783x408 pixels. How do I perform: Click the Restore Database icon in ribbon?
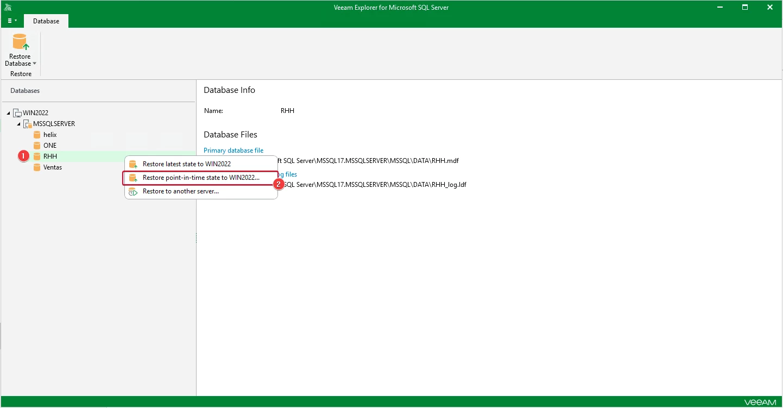tap(20, 42)
